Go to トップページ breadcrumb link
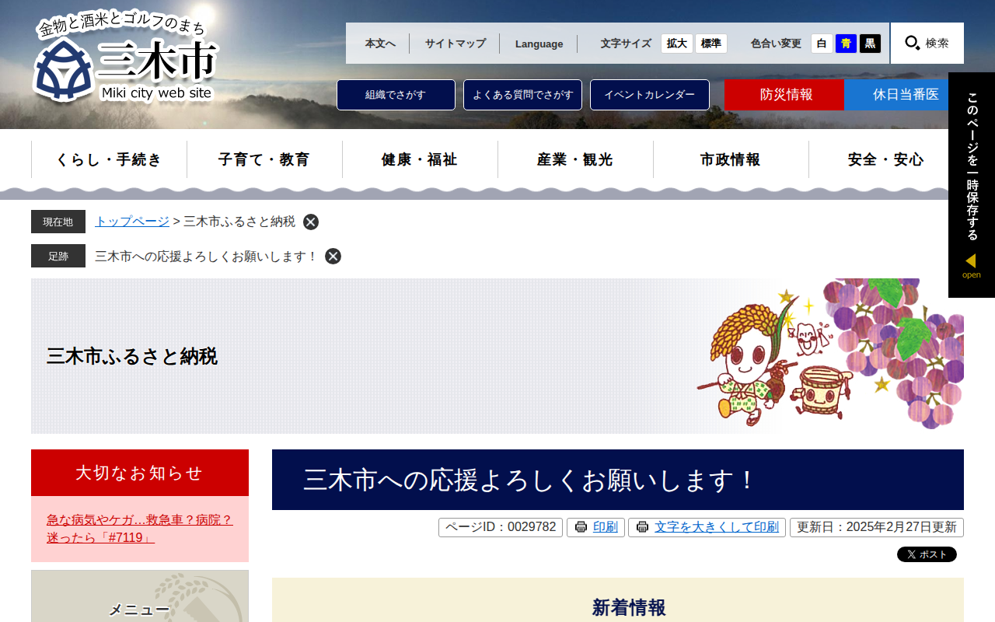The height and width of the screenshot is (622, 995). click(132, 222)
